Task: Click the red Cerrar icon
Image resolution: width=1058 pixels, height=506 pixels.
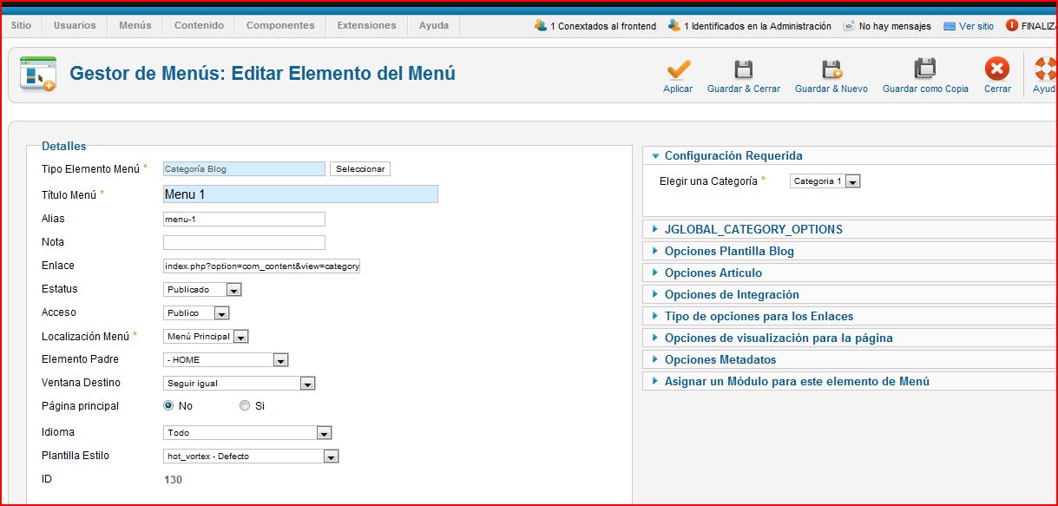Action: coord(997,69)
